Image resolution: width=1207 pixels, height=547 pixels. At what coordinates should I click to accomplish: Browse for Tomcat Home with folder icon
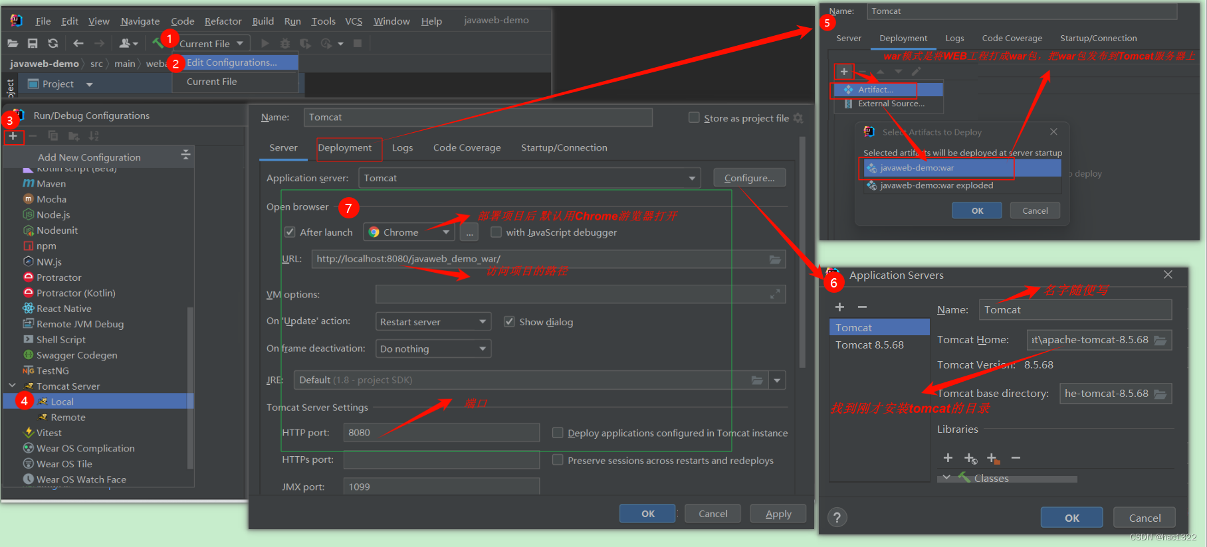(1160, 340)
